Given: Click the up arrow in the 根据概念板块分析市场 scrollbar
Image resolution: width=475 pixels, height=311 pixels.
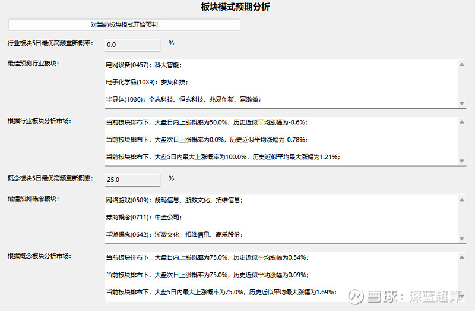Looking at the screenshot, I should pos(462,257).
